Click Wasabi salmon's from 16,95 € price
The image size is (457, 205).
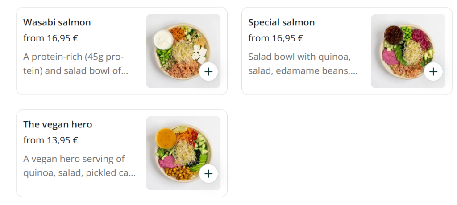coord(50,38)
